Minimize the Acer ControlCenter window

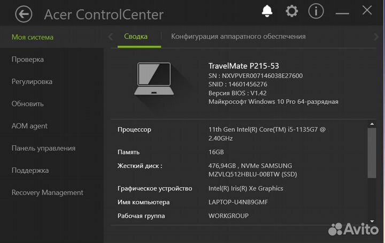pyautogui.click(x=342, y=13)
